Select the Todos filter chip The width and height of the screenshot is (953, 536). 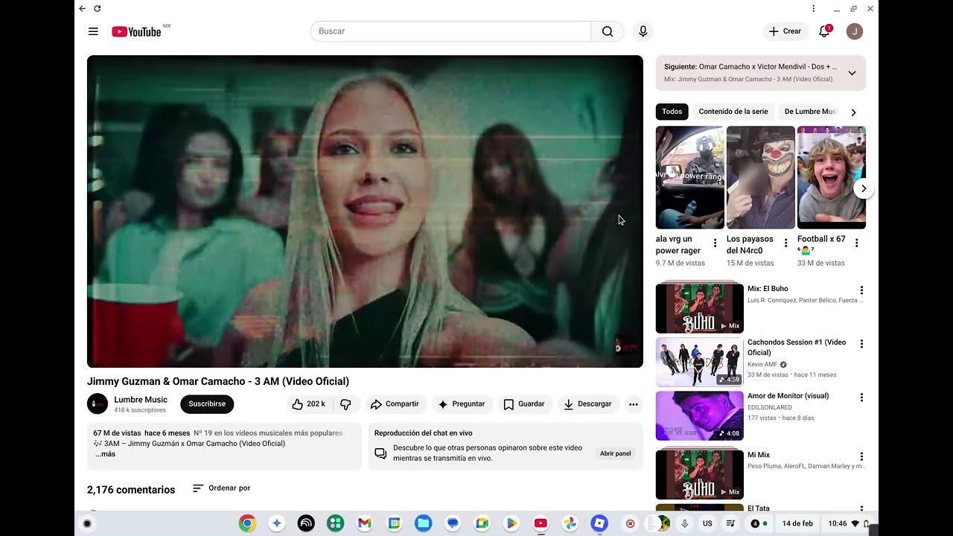tap(672, 112)
